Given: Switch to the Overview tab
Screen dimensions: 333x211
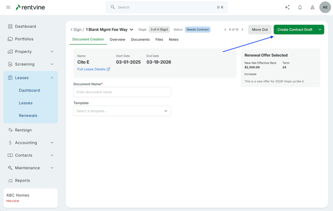Looking at the screenshot, I should (117, 40).
